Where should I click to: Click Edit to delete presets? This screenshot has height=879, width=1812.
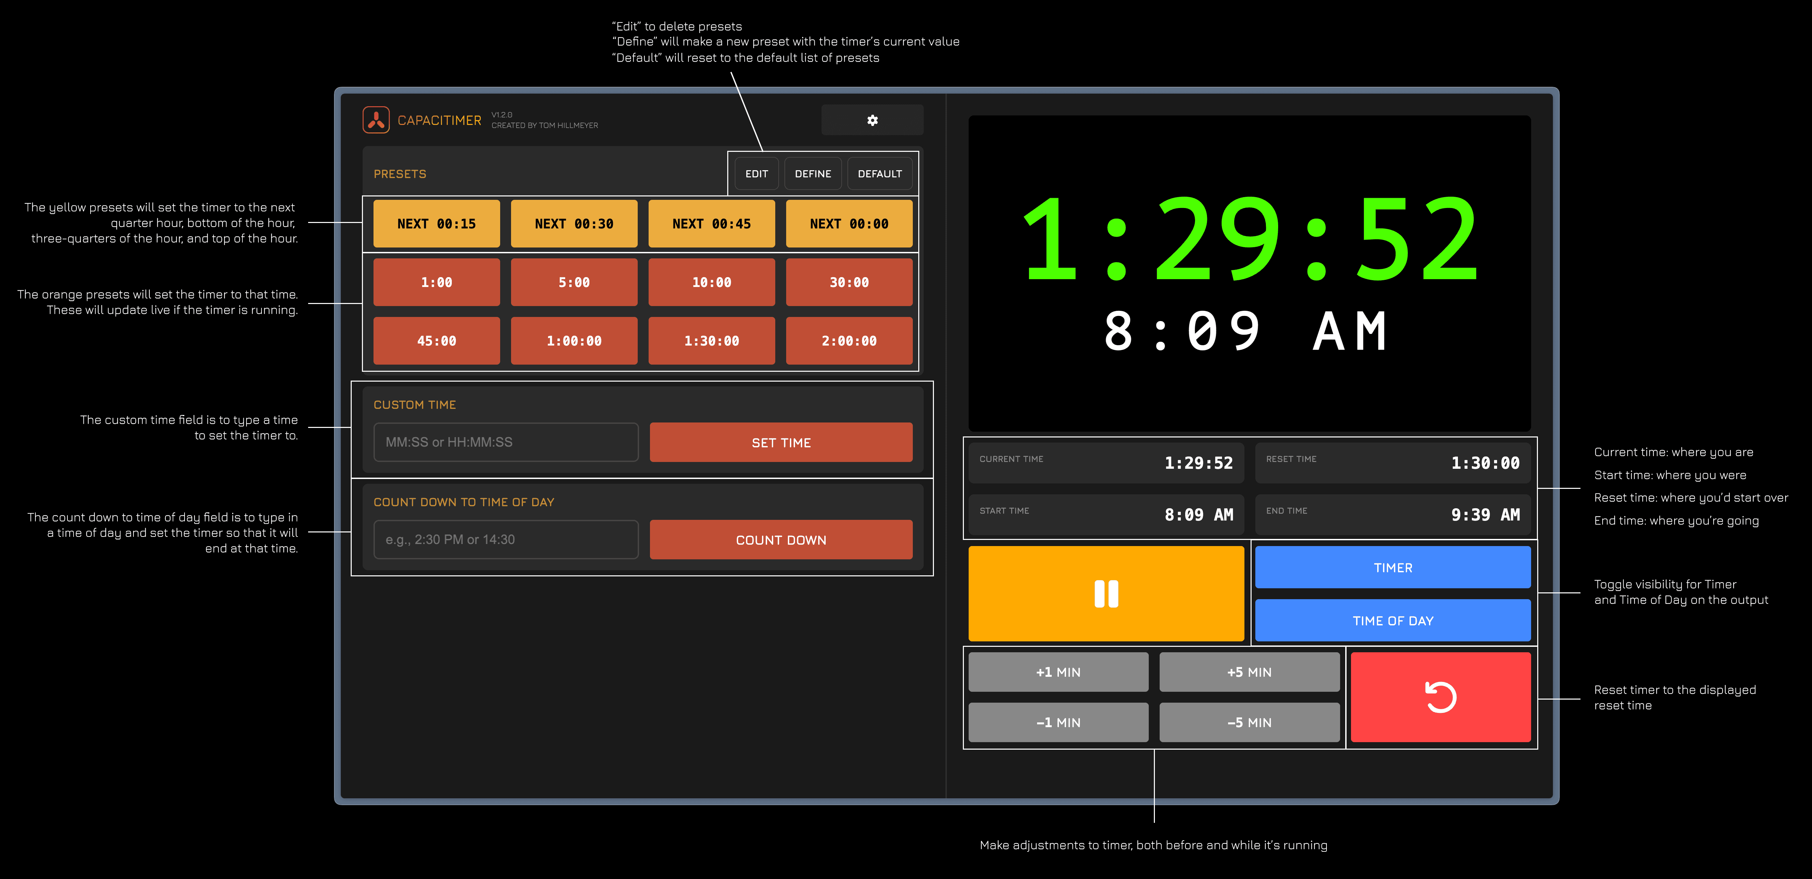[756, 174]
